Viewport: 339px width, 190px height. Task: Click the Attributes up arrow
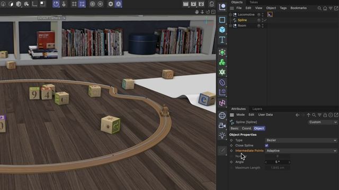point(308,115)
